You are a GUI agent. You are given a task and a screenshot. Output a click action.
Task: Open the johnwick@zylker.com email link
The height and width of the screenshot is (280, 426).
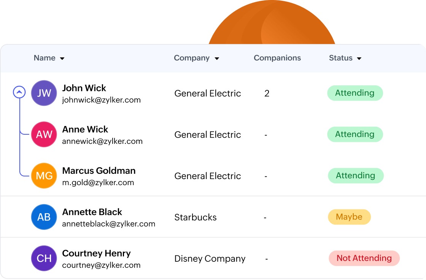(101, 100)
